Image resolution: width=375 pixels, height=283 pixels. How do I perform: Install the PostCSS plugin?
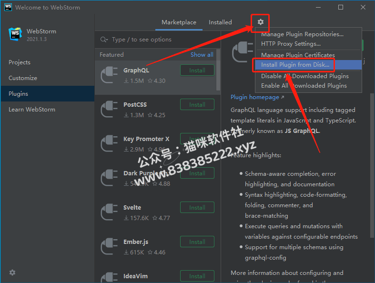click(x=197, y=104)
